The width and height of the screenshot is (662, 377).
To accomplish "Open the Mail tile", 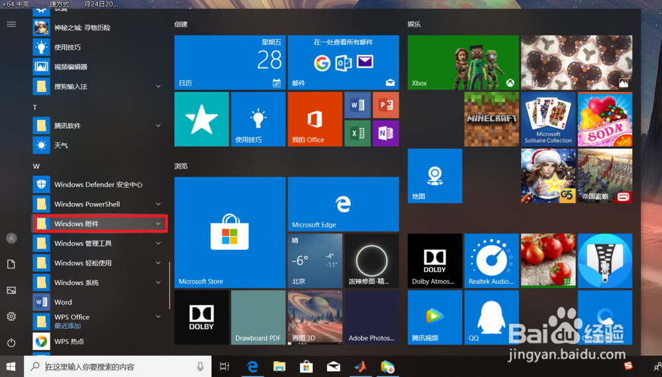I will [343, 62].
